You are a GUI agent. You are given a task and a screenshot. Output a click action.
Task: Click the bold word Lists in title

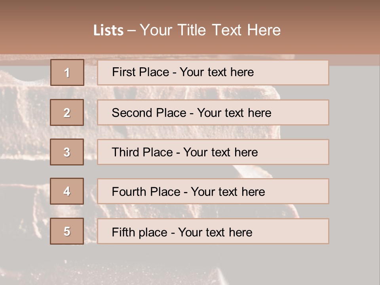click(x=108, y=30)
